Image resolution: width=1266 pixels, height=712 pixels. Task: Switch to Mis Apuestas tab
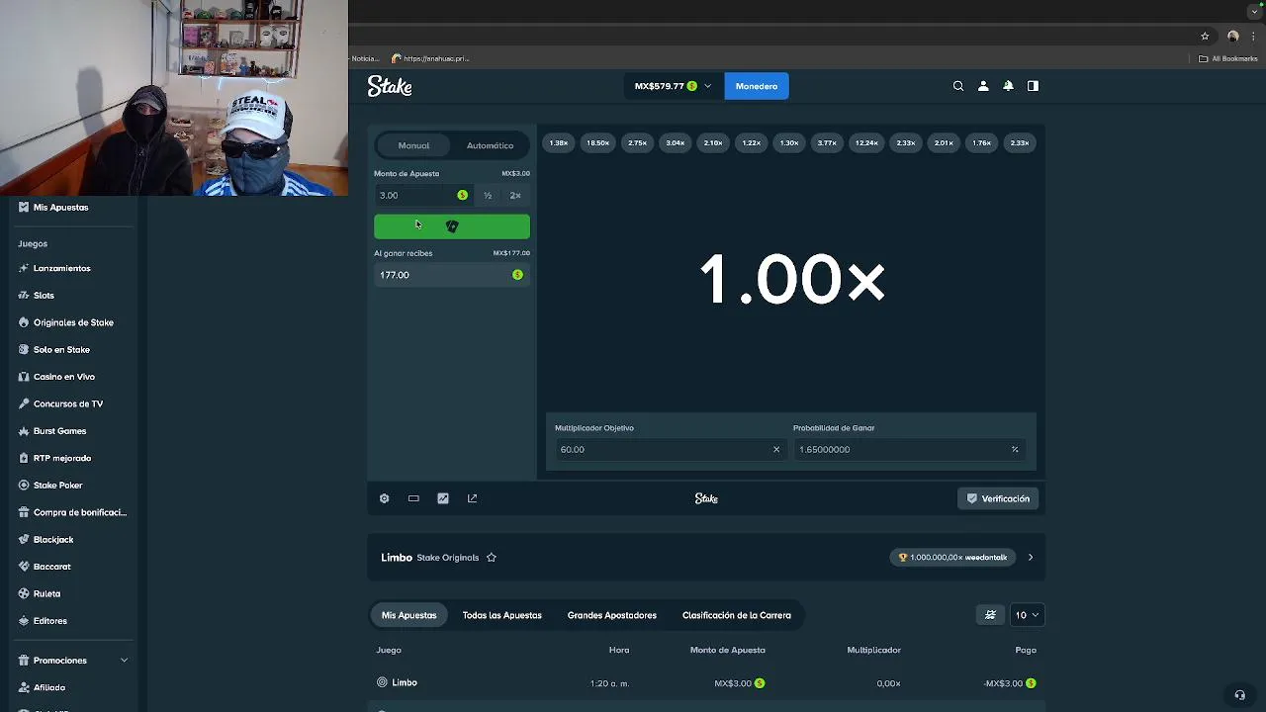tap(408, 615)
